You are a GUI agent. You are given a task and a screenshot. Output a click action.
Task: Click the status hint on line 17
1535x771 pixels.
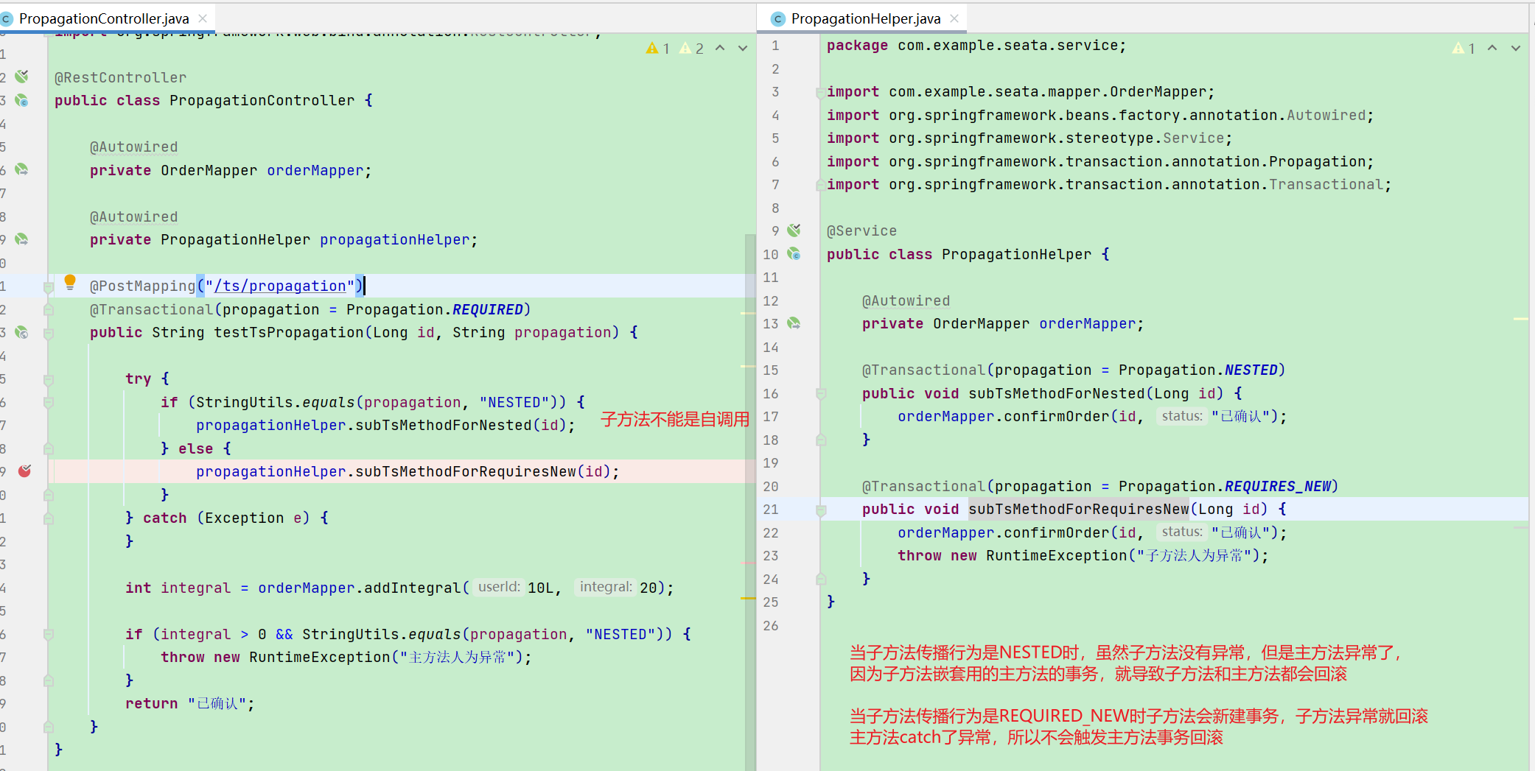point(1182,416)
